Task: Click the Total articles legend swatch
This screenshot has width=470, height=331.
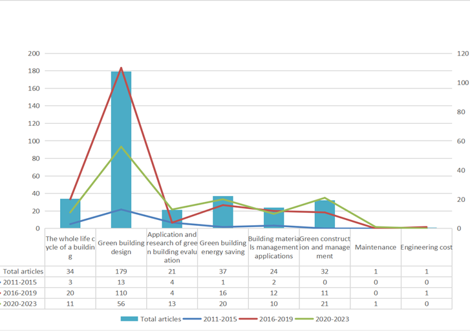Action: pyautogui.click(x=134, y=318)
